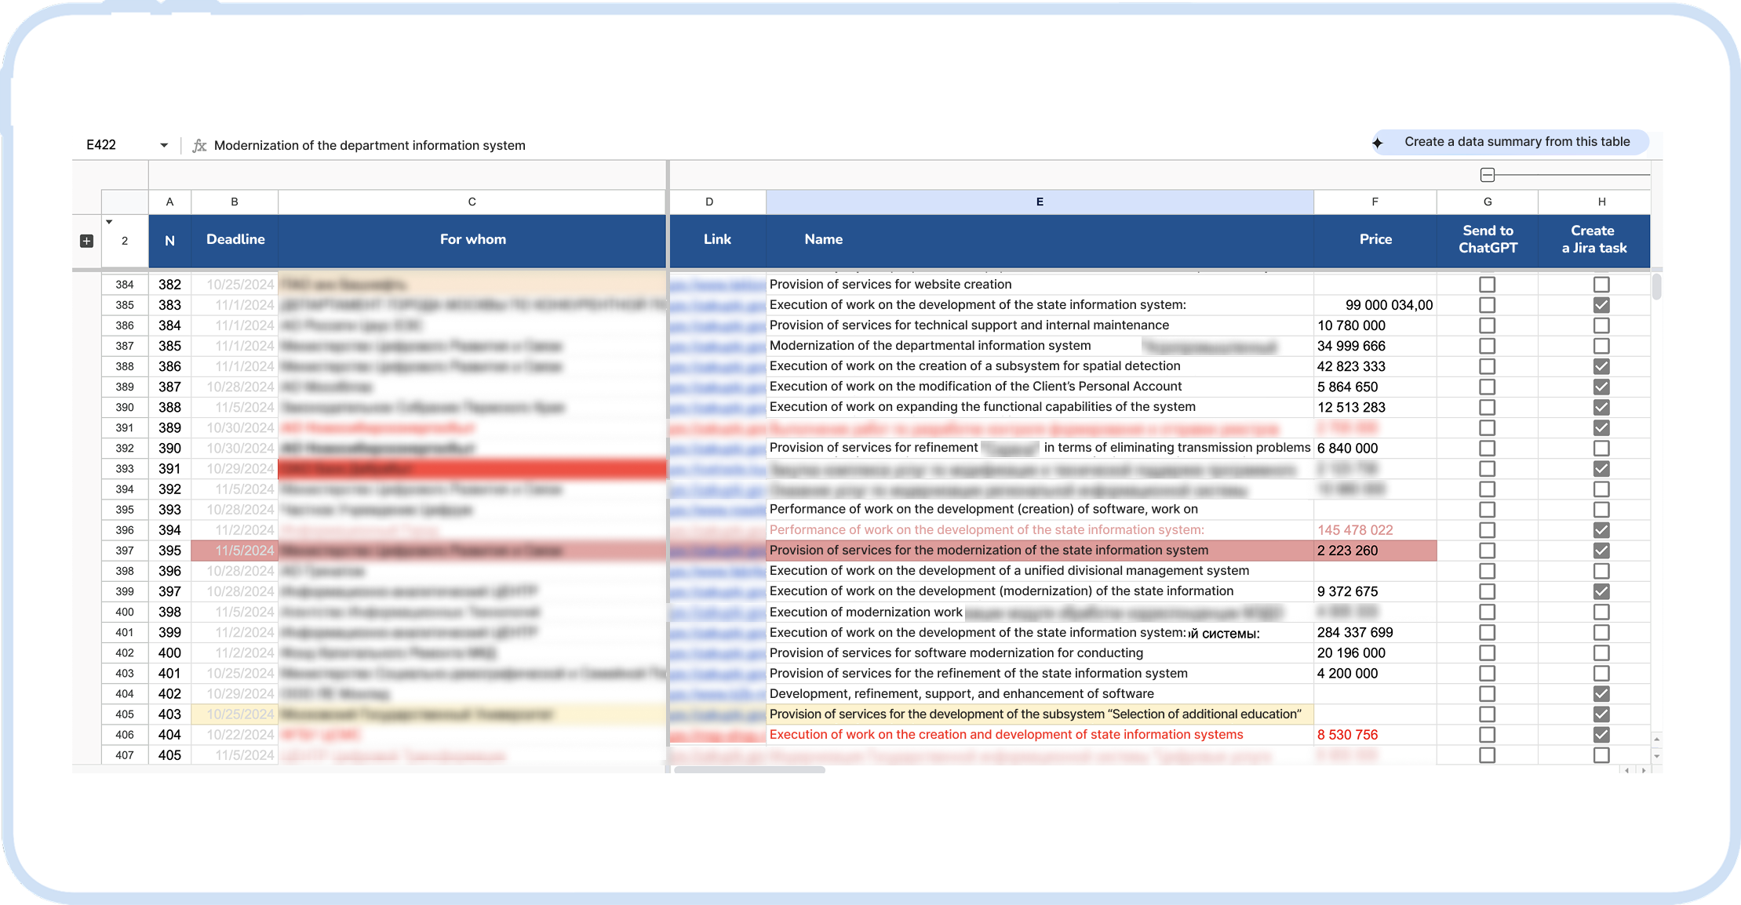Enable 'Send to ChatGPT' on highlighted row 395
Viewport: 1741px width, 905px height.
coord(1488,551)
